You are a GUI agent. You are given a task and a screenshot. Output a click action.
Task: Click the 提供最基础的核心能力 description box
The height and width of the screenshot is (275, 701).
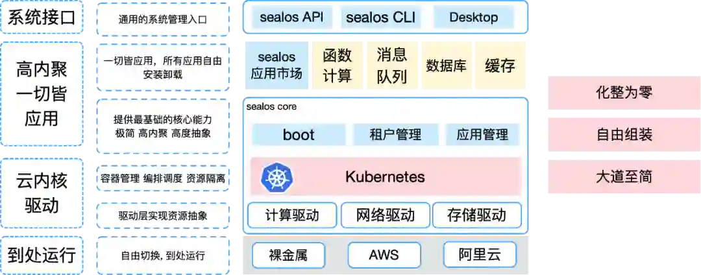tap(163, 126)
